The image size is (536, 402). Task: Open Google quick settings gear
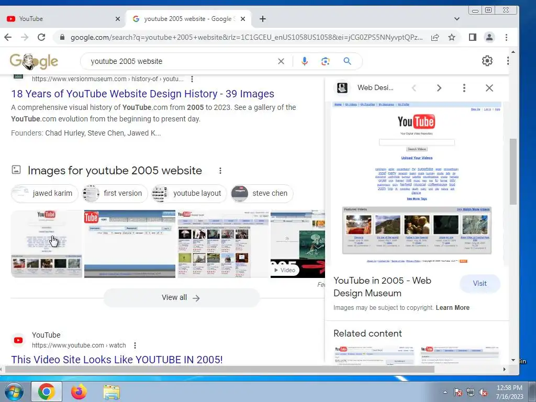(487, 61)
